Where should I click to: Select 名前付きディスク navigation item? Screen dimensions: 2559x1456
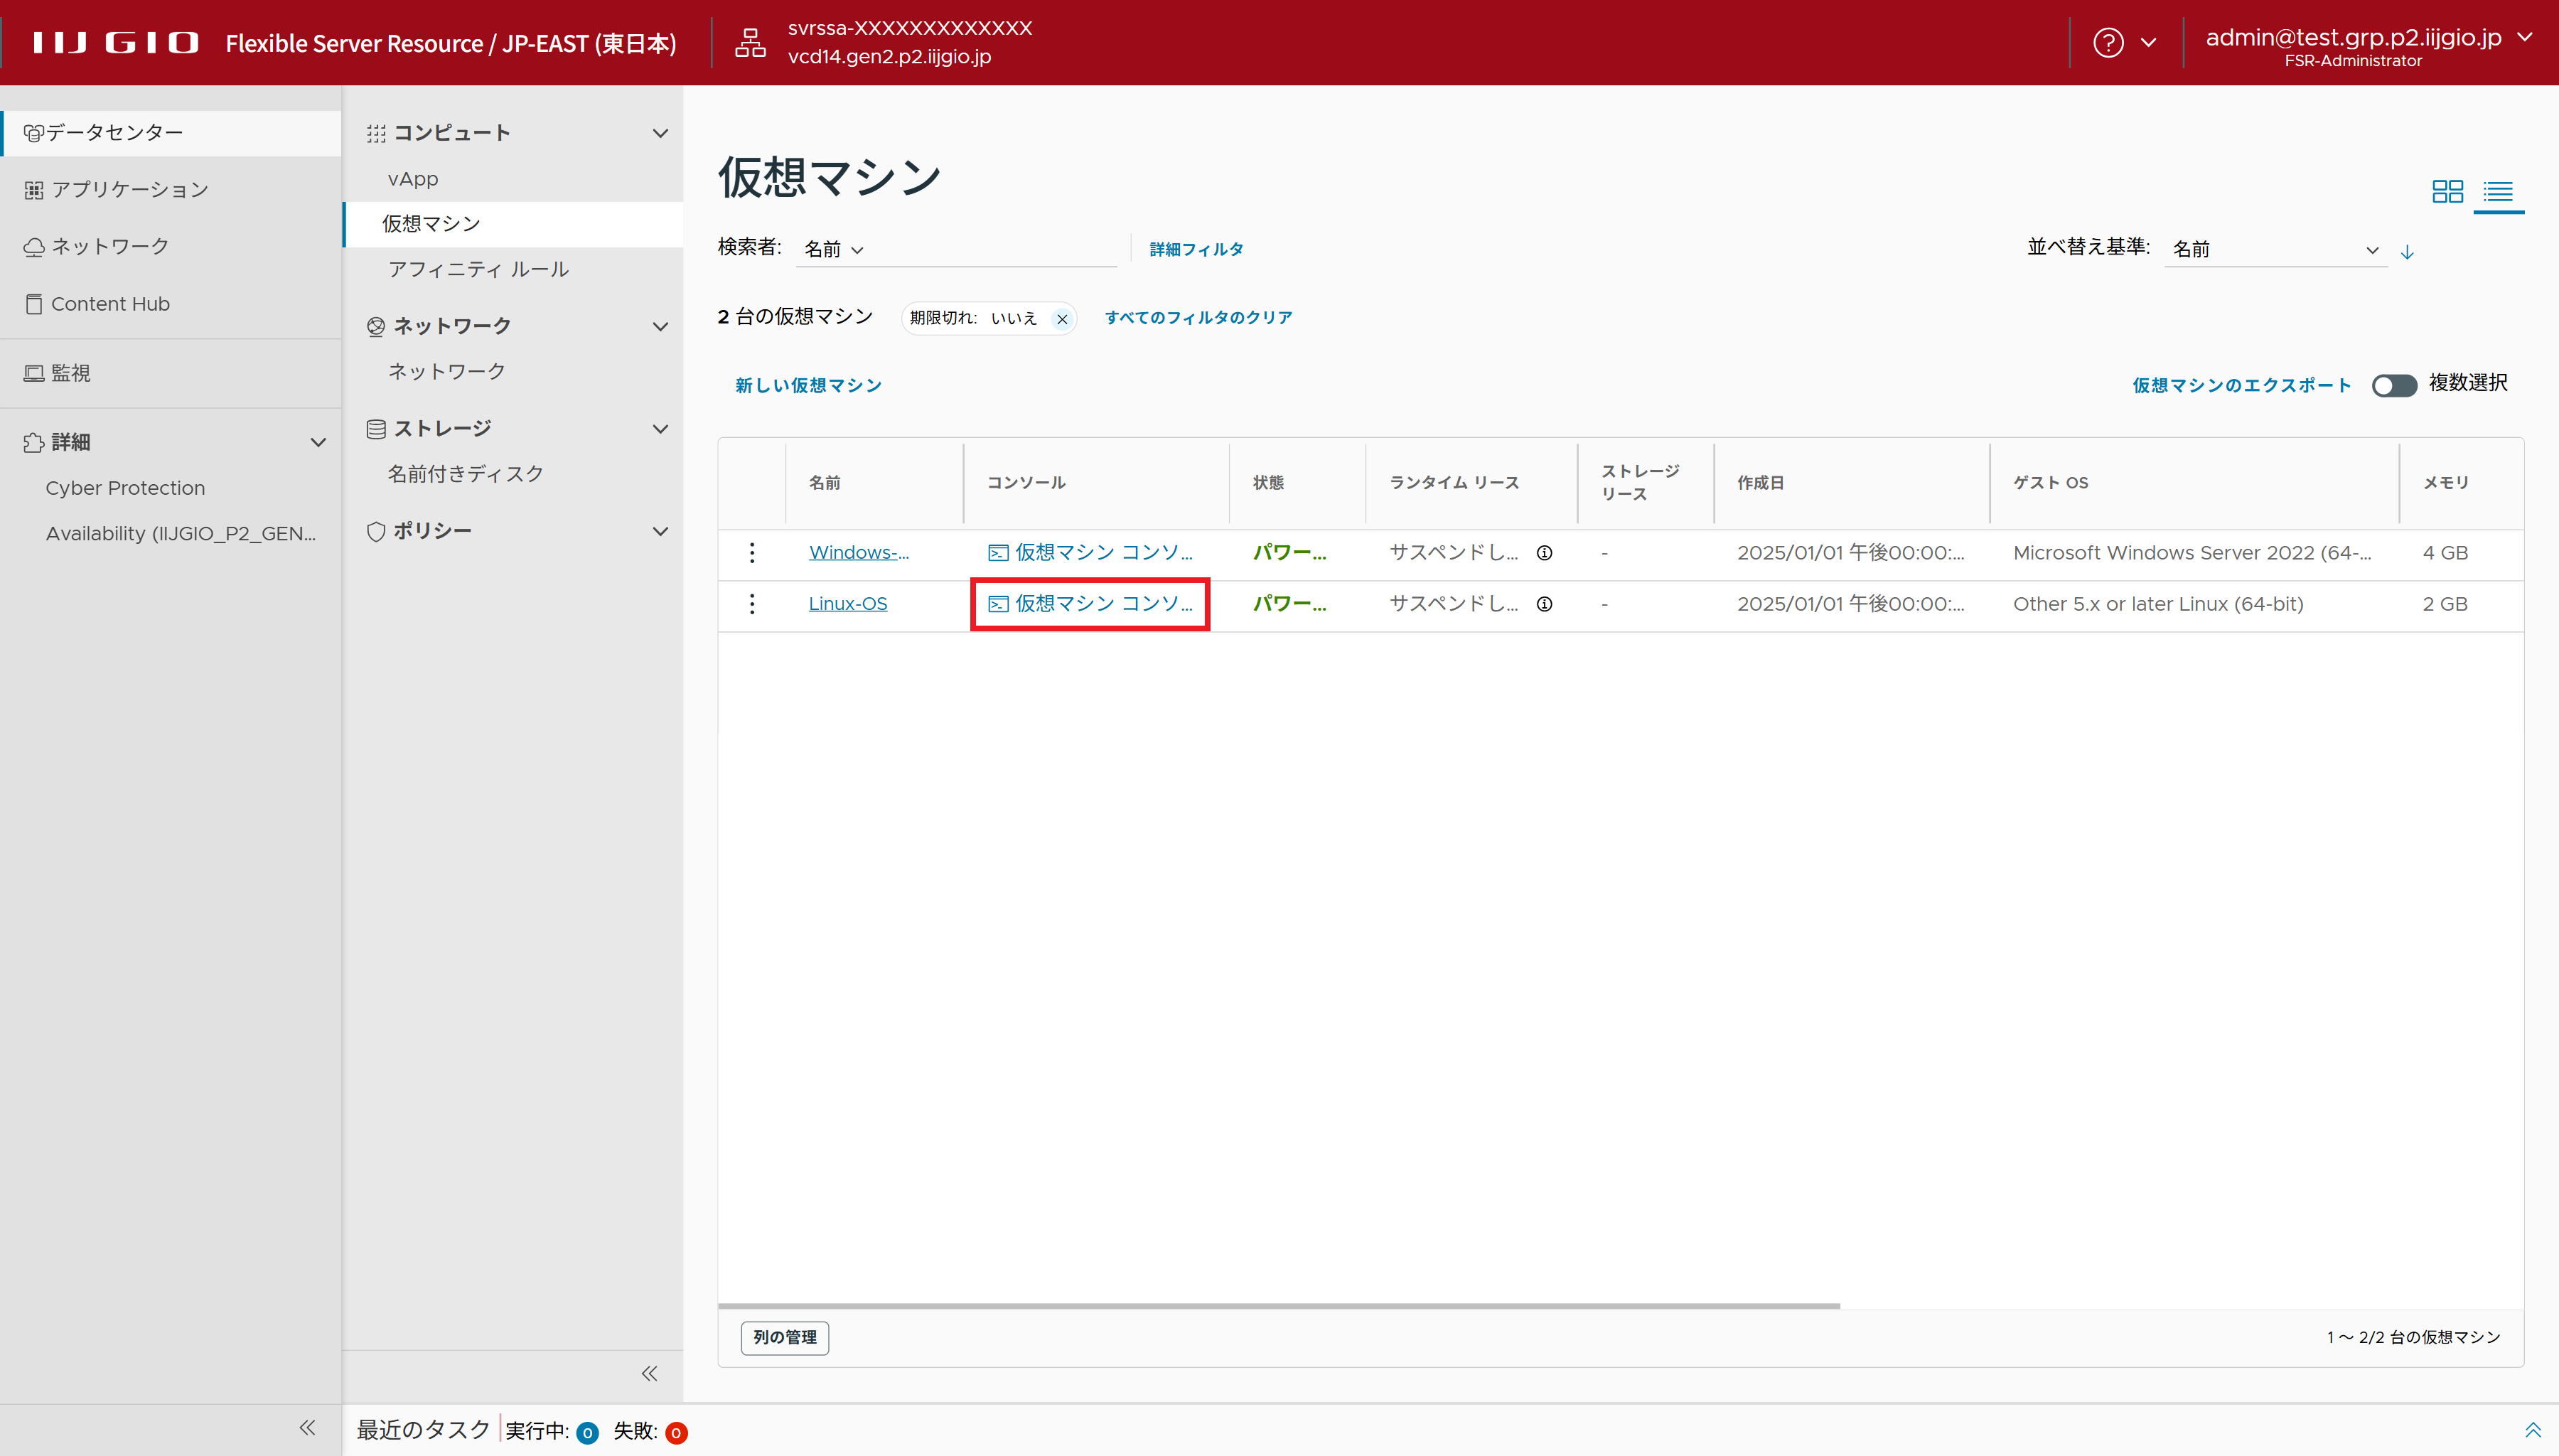click(466, 474)
